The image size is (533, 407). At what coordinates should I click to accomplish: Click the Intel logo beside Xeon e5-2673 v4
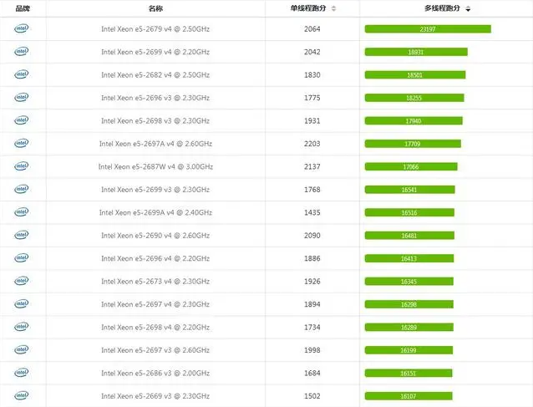coord(21,282)
